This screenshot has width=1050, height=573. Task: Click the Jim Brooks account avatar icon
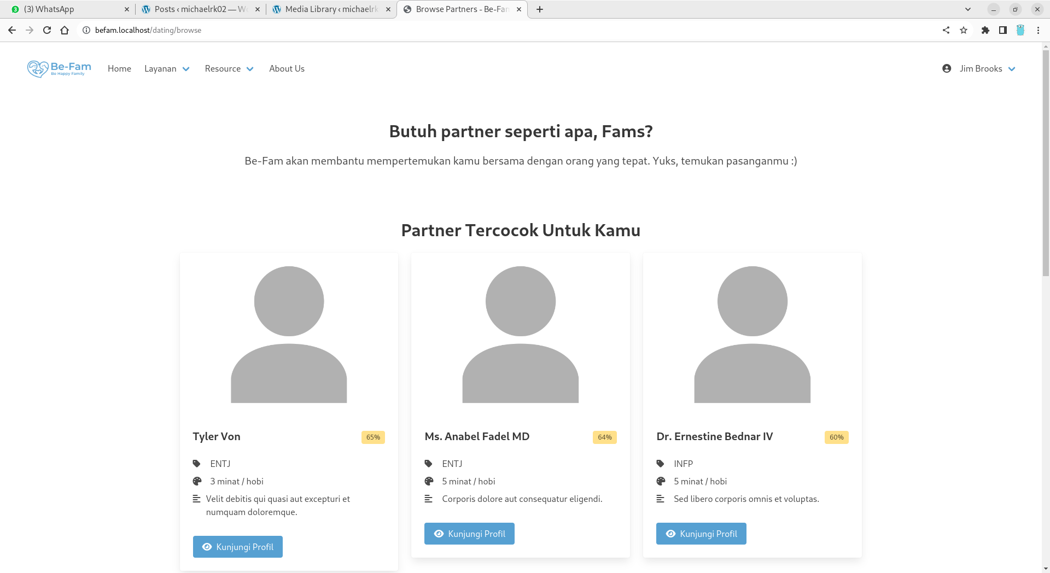tap(947, 68)
